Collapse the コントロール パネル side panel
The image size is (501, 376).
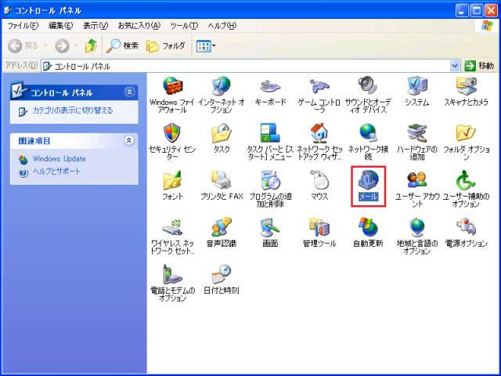(129, 92)
